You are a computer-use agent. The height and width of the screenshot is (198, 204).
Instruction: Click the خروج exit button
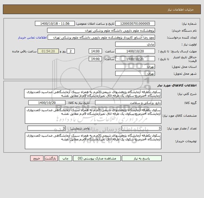click(37, 158)
